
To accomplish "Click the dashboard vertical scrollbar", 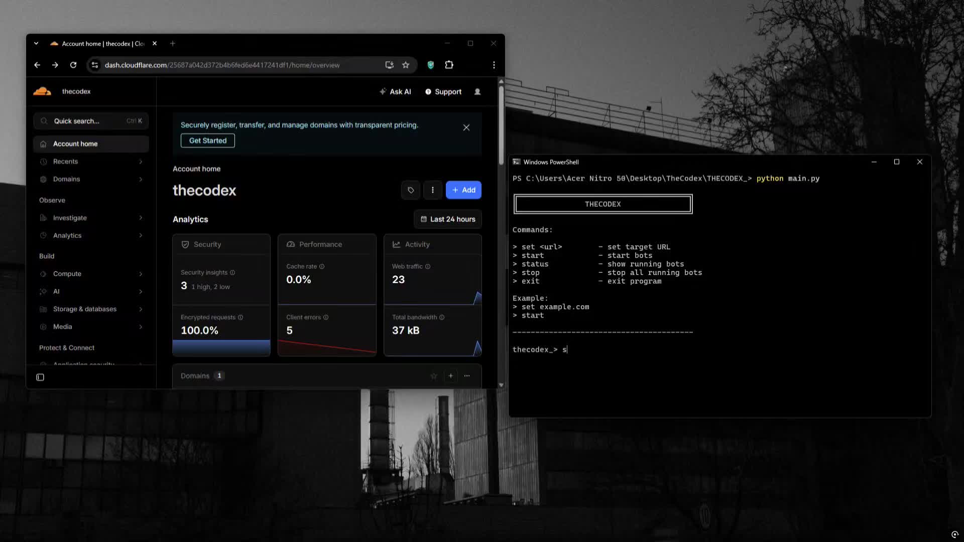I will pyautogui.click(x=501, y=125).
